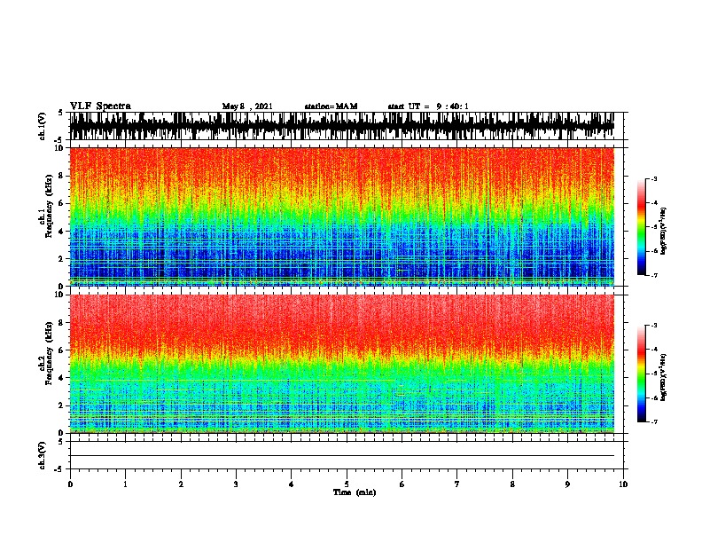Screen dimensions: 702x543
Task: Click the time axis tick label 1
Action: pos(125,484)
